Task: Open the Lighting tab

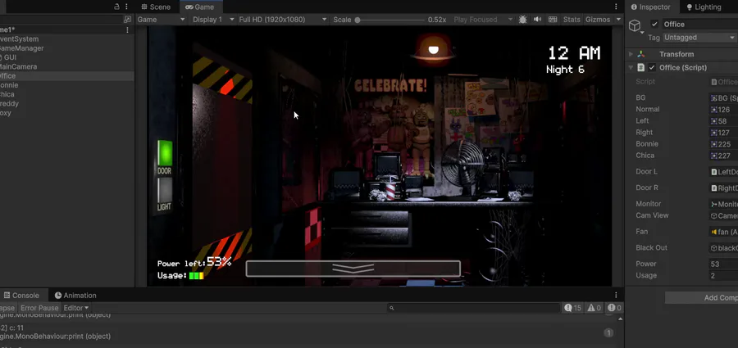Action: pyautogui.click(x=704, y=7)
